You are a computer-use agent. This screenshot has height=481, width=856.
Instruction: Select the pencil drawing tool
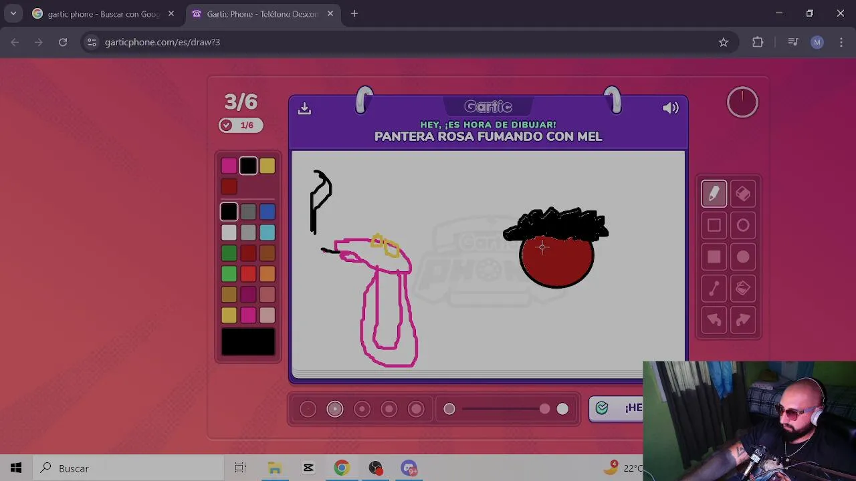[x=714, y=194]
